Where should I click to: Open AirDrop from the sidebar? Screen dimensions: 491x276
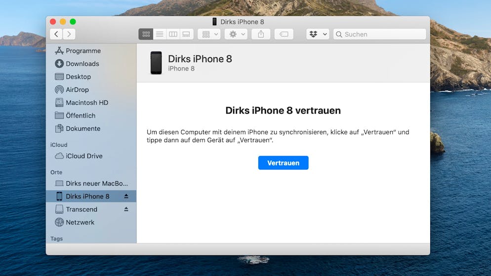coord(91,89)
